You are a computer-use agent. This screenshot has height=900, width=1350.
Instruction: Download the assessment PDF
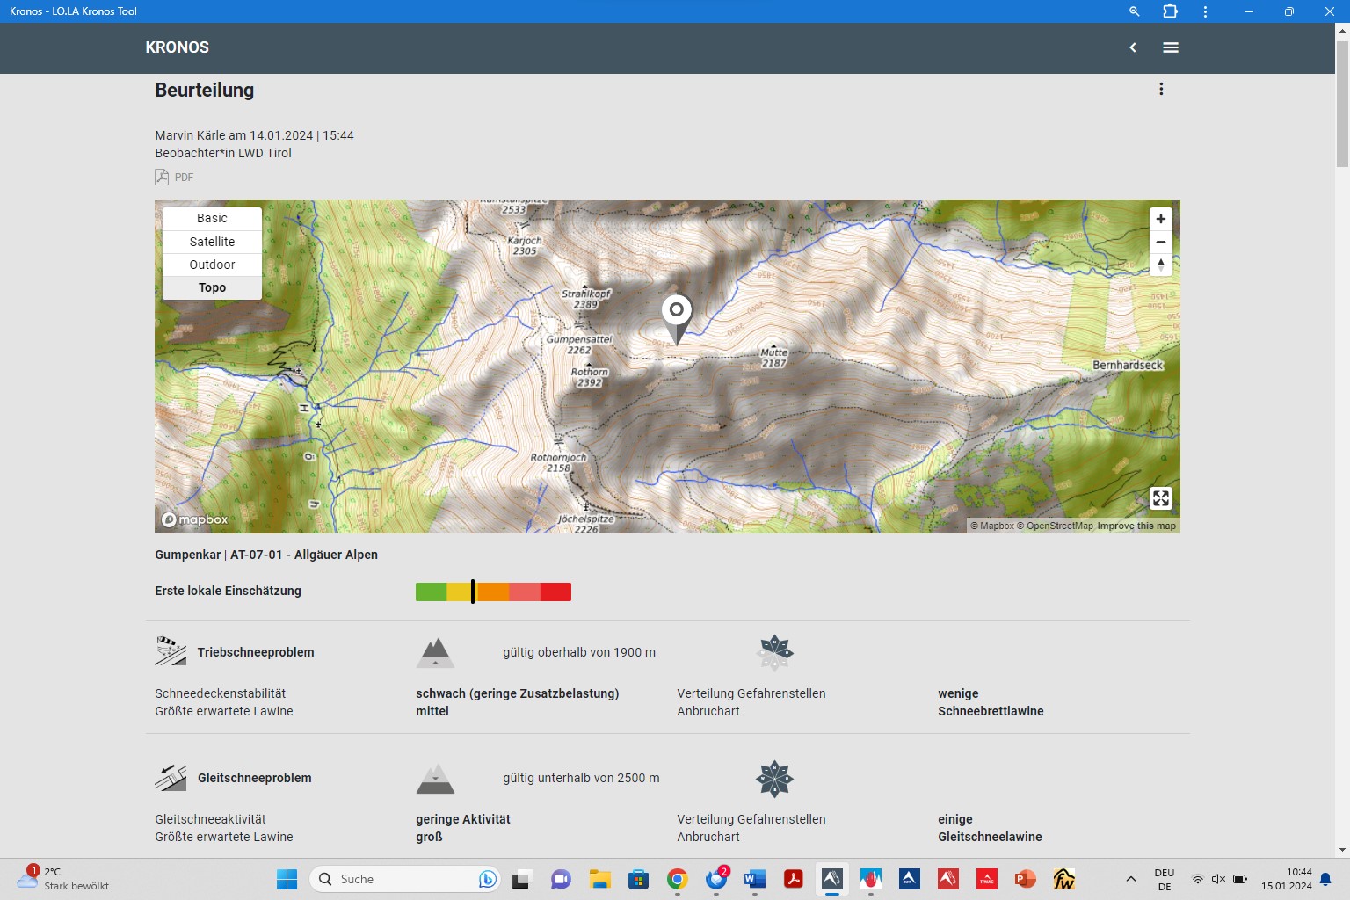(175, 177)
